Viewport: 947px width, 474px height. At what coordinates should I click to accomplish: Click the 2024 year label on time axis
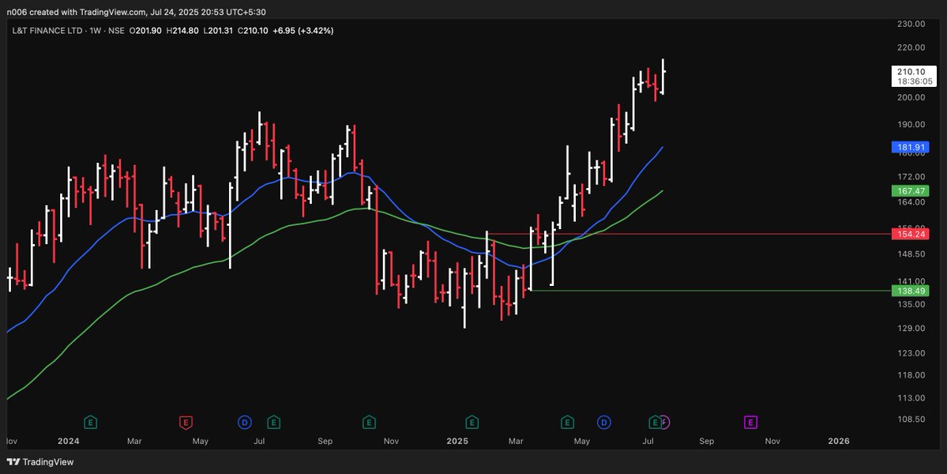point(68,442)
